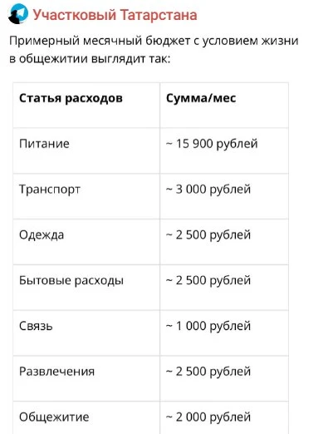
Task: Select the 15 900 рублей amount cell
Action: (212, 144)
